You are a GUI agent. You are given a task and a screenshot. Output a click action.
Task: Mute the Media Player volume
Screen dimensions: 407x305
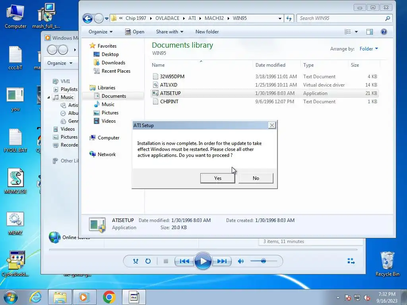click(x=240, y=261)
